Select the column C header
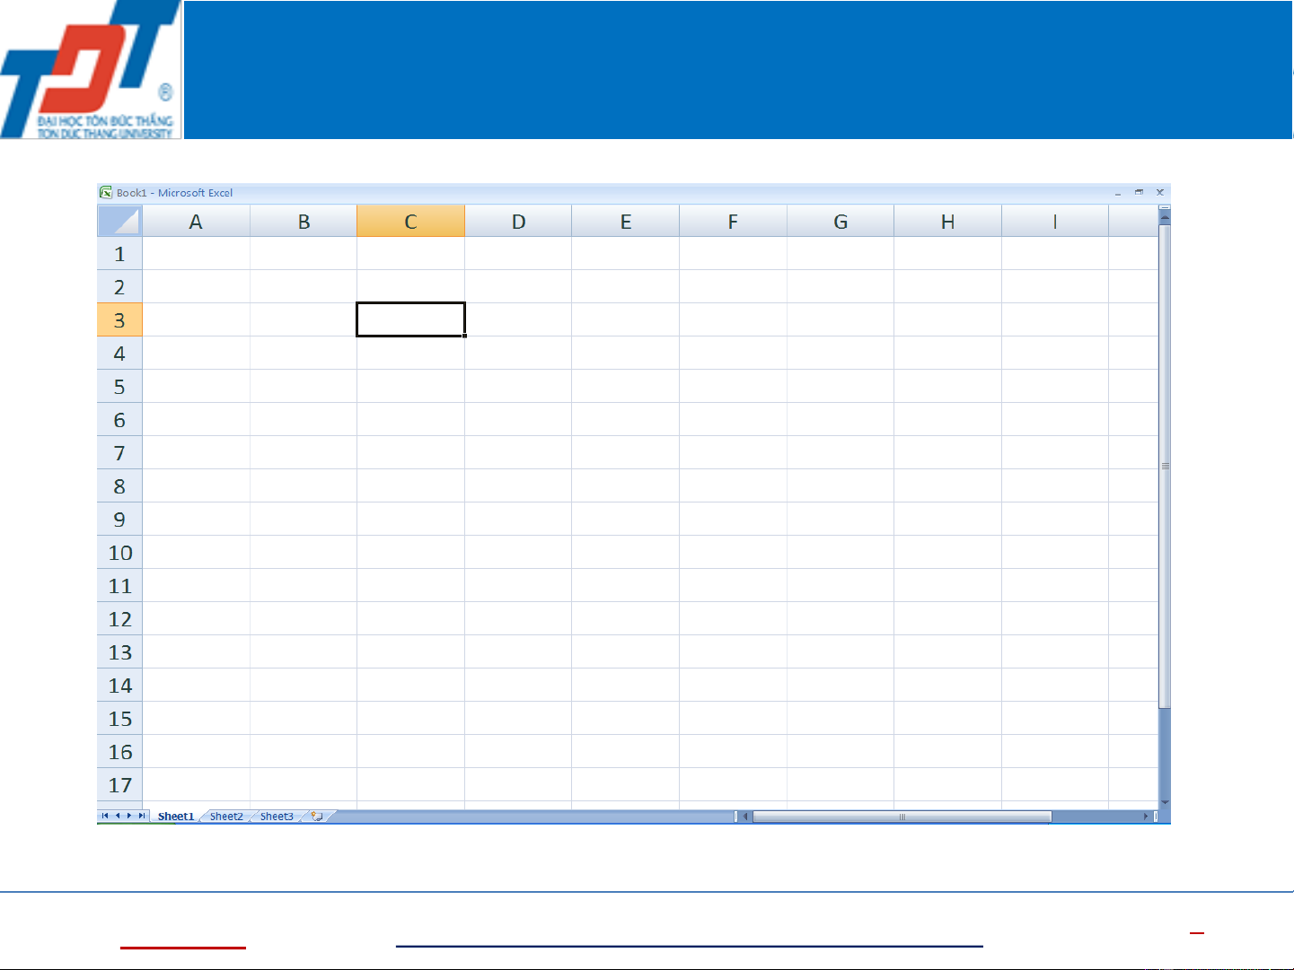 pos(410,222)
